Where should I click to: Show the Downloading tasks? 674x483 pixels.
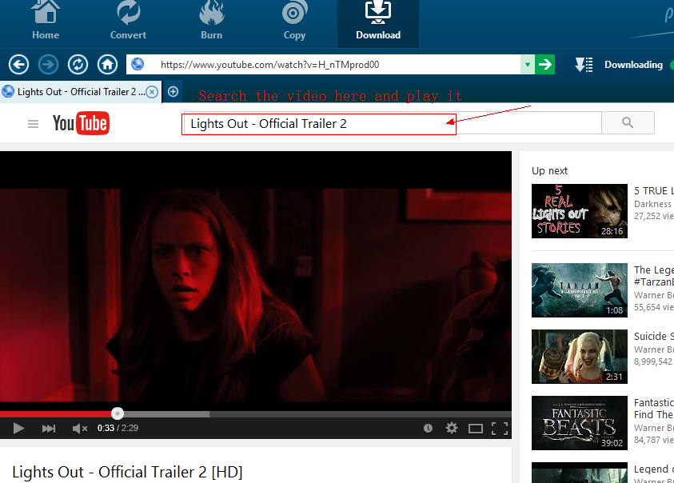[x=633, y=65]
